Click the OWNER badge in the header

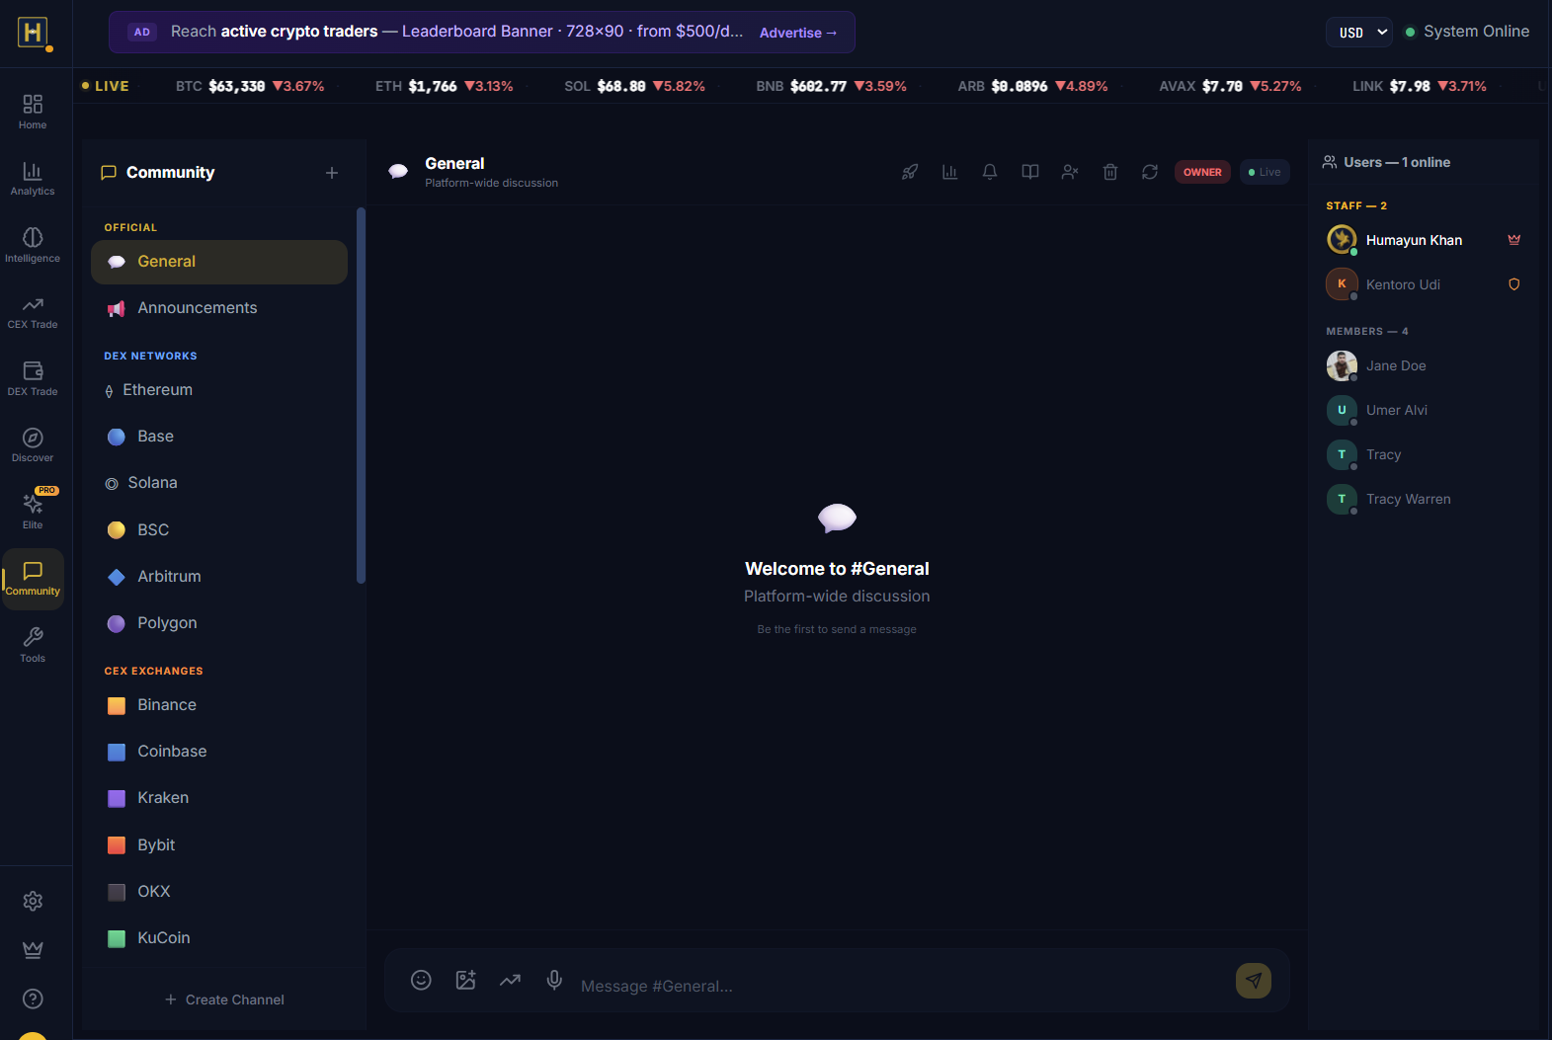pos(1202,172)
